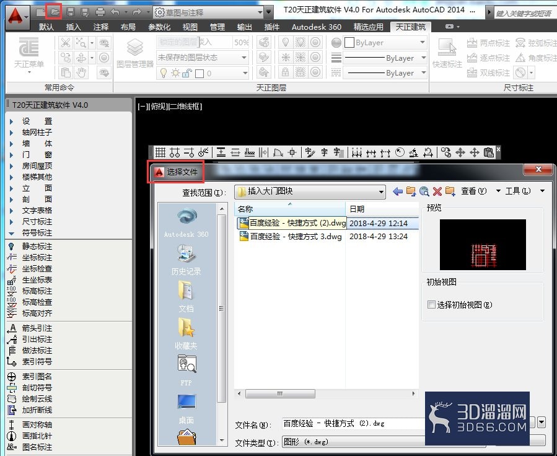The image size is (557, 456).
Task: Select 引出标注 tool
Action: pyautogui.click(x=30, y=339)
